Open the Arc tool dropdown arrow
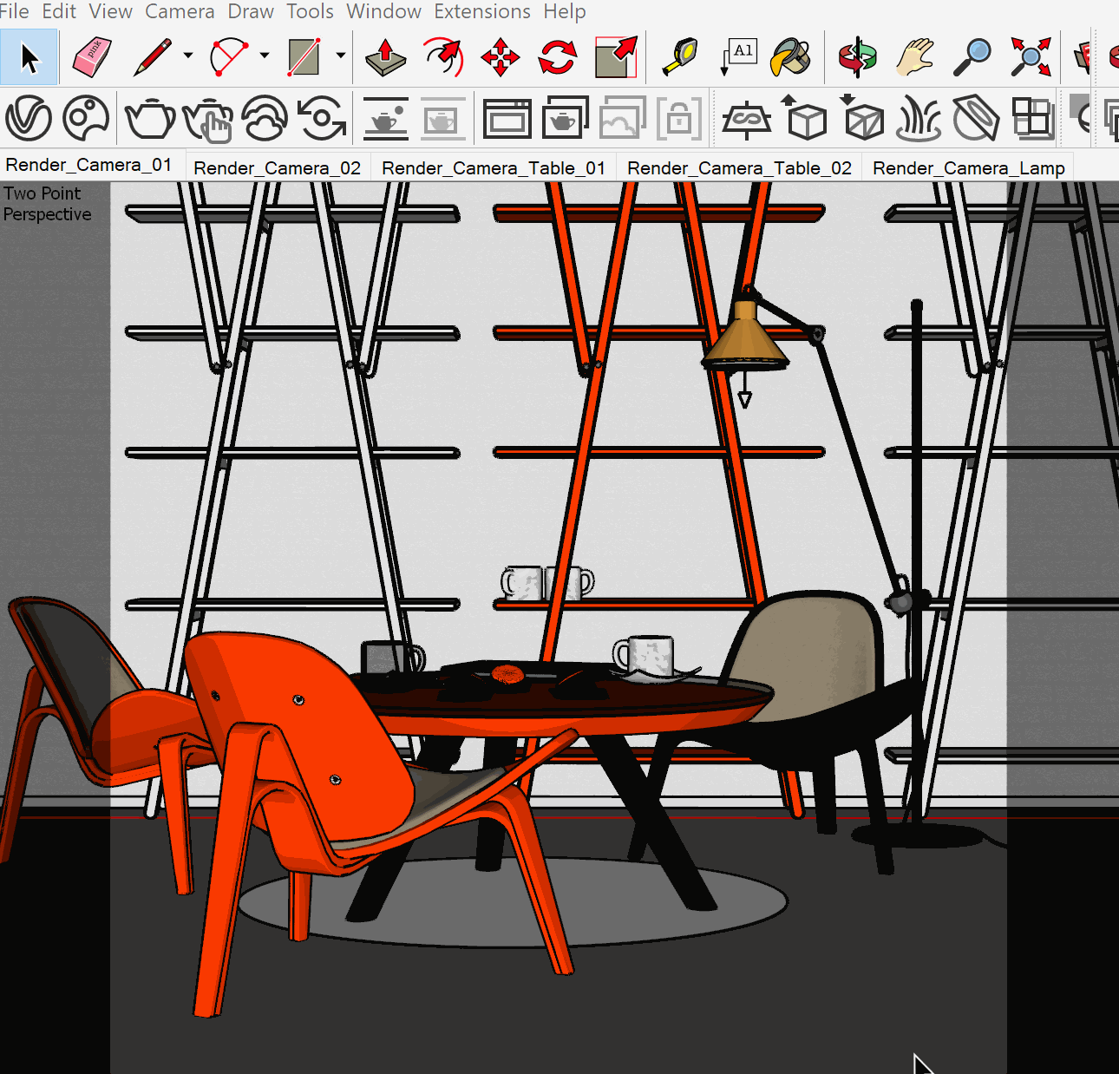 (264, 56)
